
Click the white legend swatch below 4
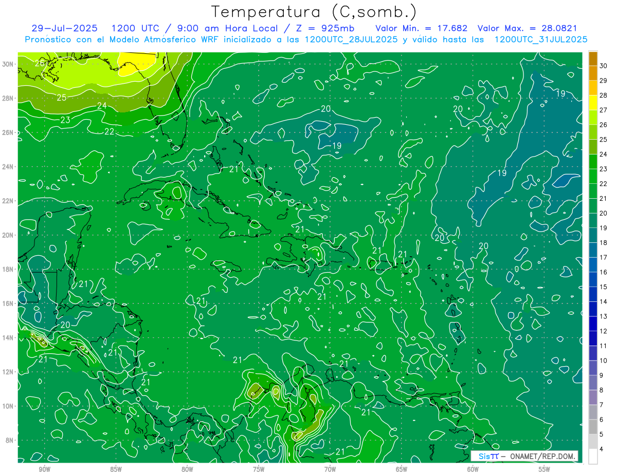point(593,456)
